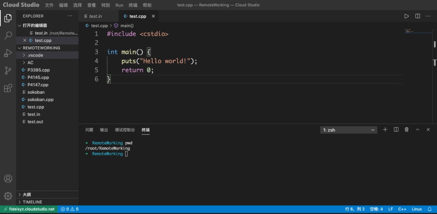Image resolution: width=437 pixels, height=214 pixels.
Task: Click the fidelxyz.cloudstudio.net remote indicator
Action: [x=29, y=209]
